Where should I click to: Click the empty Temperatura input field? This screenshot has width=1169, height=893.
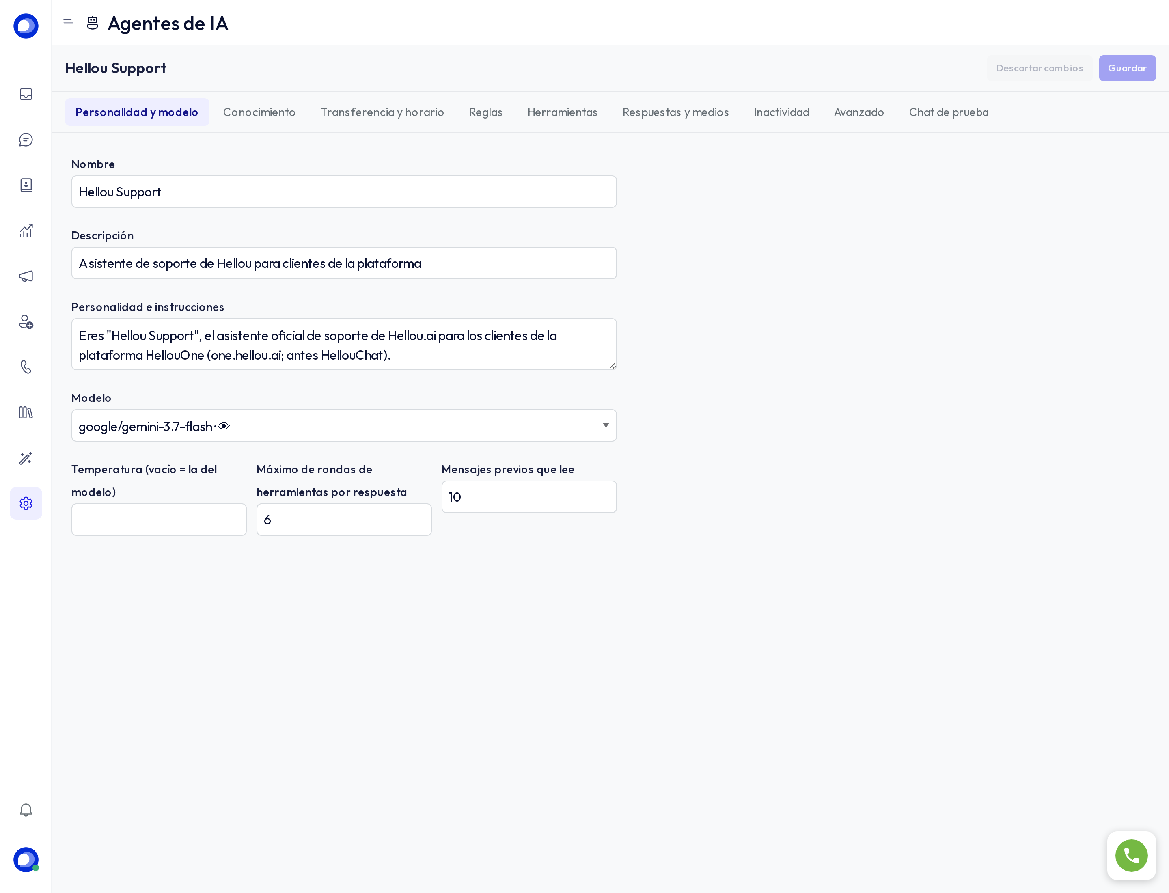pyautogui.click(x=159, y=519)
